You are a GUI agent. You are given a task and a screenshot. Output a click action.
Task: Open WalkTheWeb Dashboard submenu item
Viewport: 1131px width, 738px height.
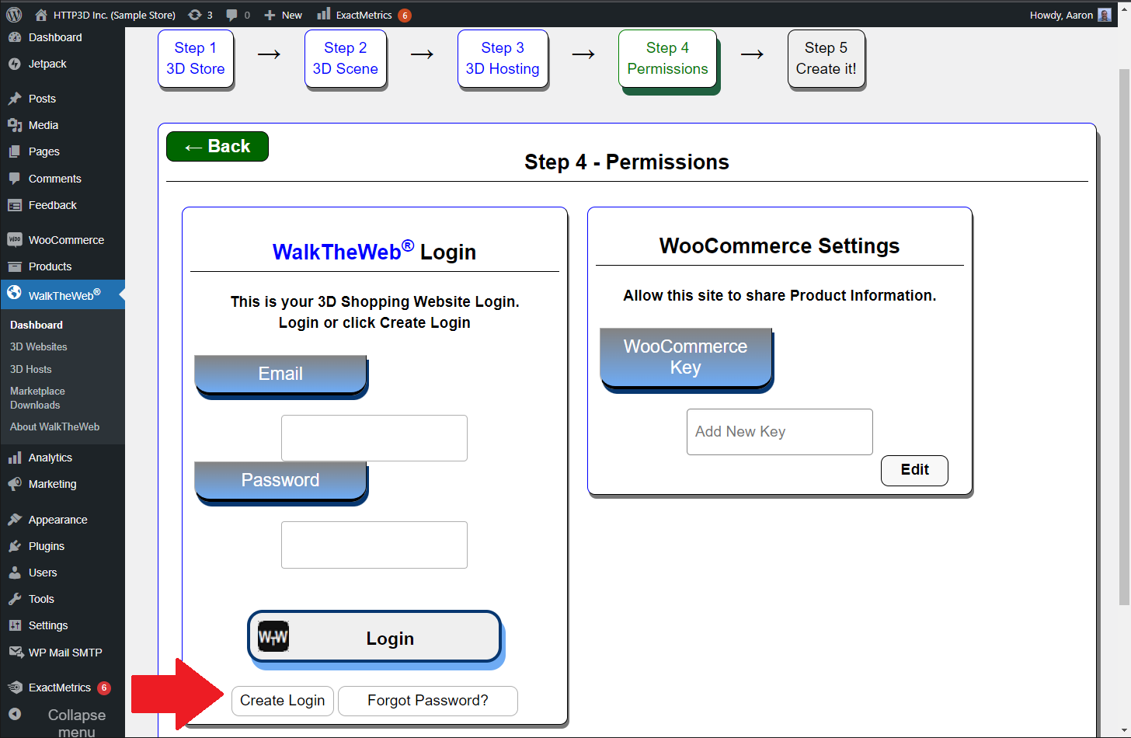pyautogui.click(x=37, y=325)
